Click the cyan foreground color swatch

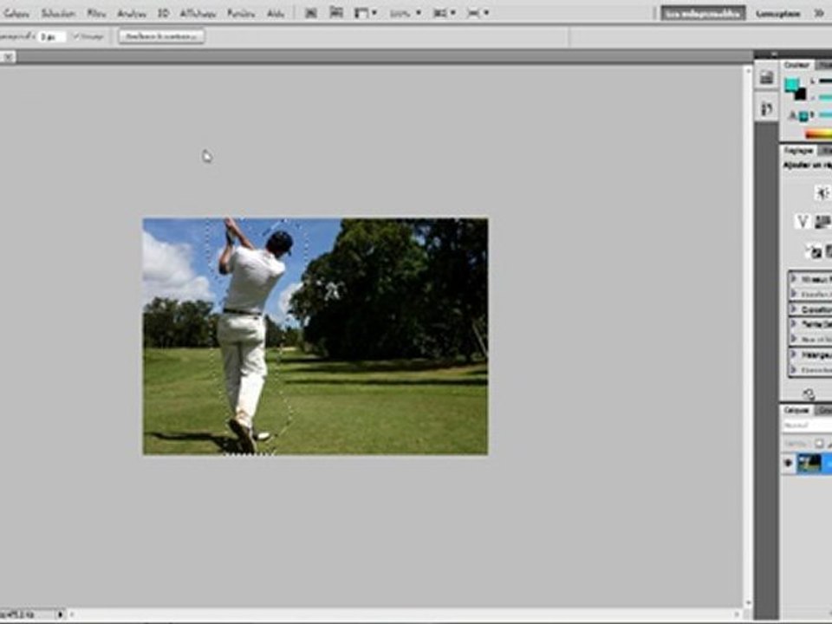(791, 84)
